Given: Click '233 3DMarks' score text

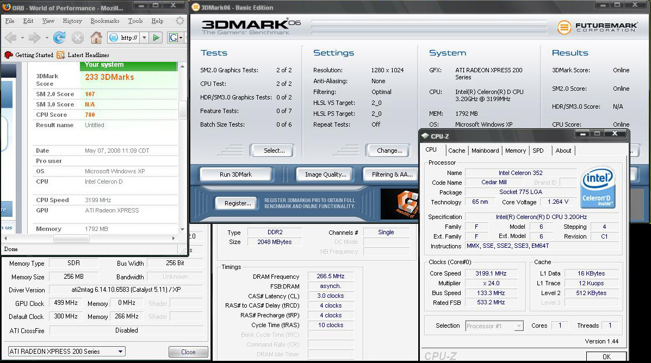Looking at the screenshot, I should click(x=110, y=77).
